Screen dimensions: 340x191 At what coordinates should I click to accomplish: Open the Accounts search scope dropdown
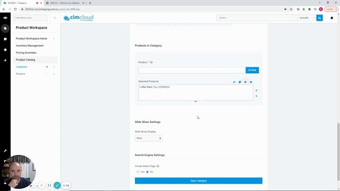307,18
